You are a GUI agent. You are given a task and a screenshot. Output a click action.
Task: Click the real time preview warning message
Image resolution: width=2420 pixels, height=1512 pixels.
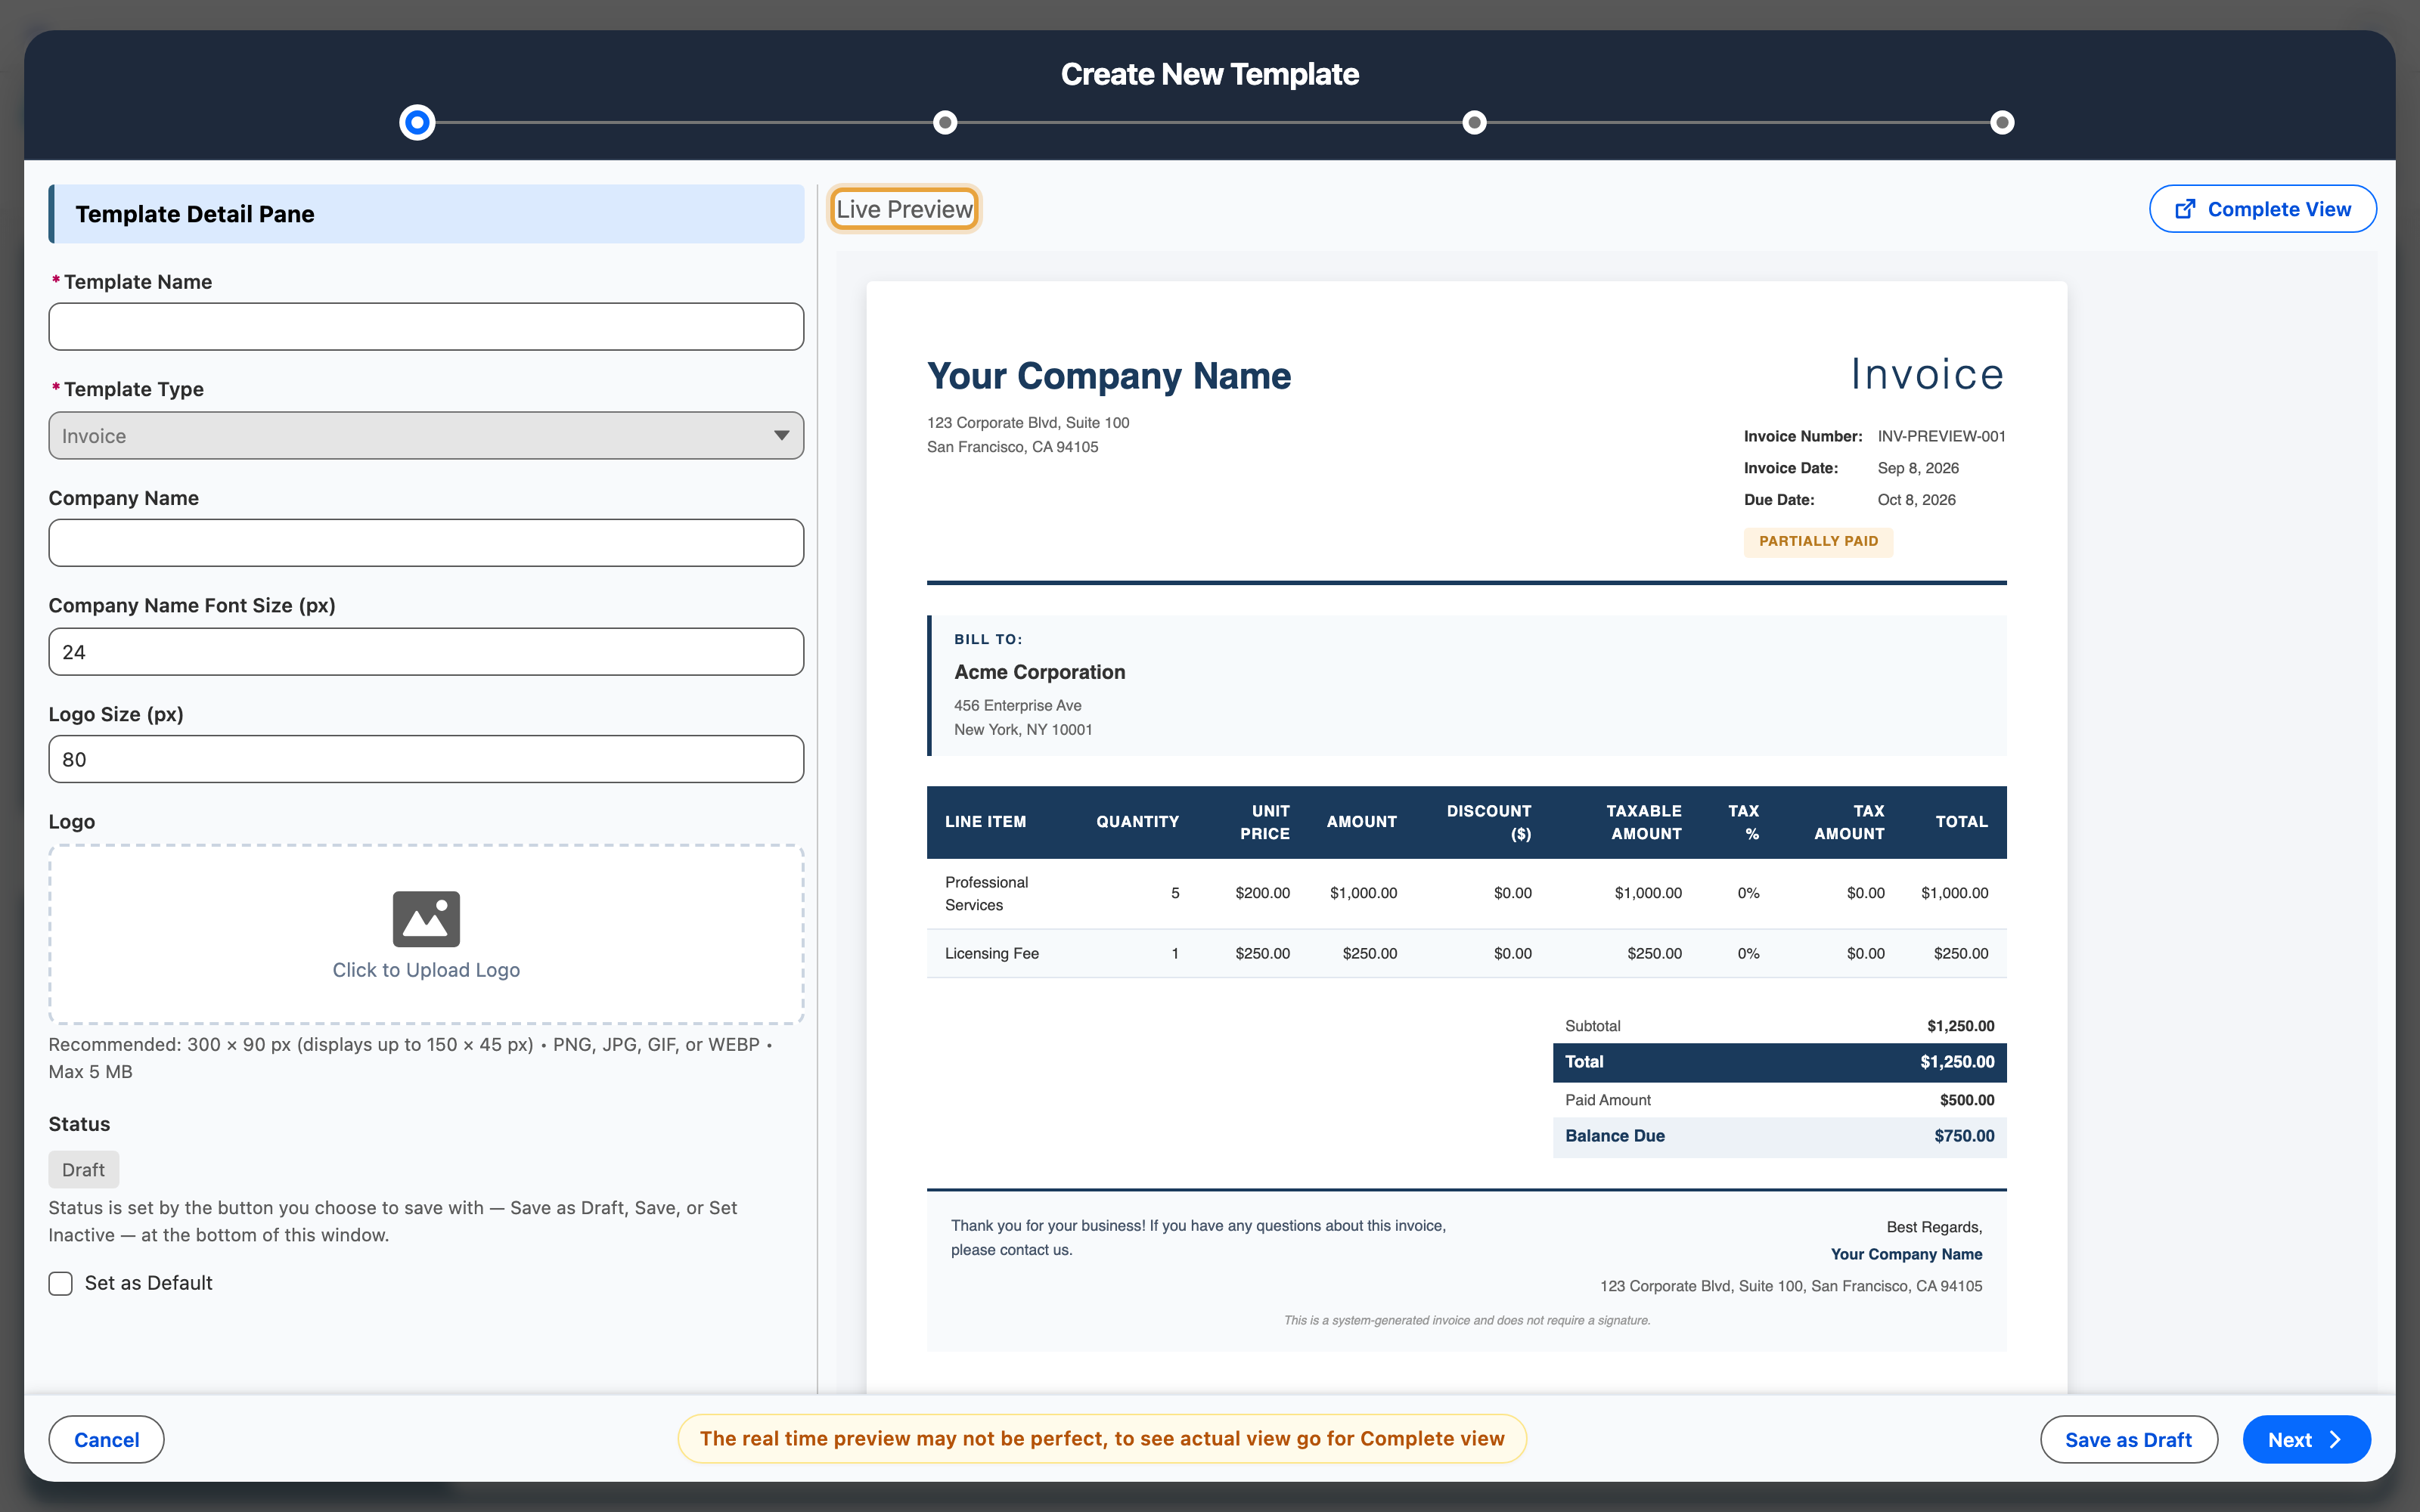pyautogui.click(x=1102, y=1439)
